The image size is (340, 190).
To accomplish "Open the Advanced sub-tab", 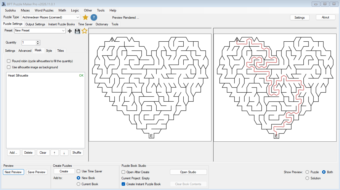I will 25,51.
